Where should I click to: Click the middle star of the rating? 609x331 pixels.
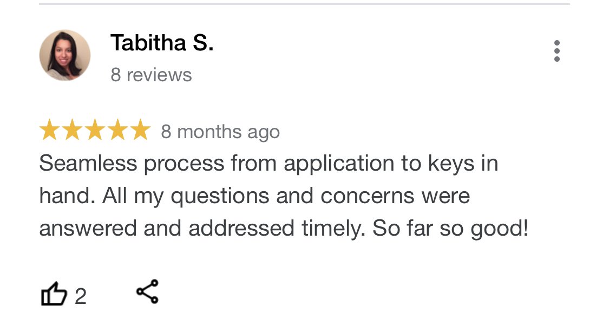click(x=95, y=130)
